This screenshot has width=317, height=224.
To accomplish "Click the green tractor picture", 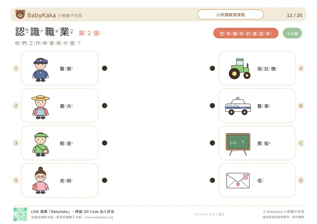I will pyautogui.click(x=240, y=69).
